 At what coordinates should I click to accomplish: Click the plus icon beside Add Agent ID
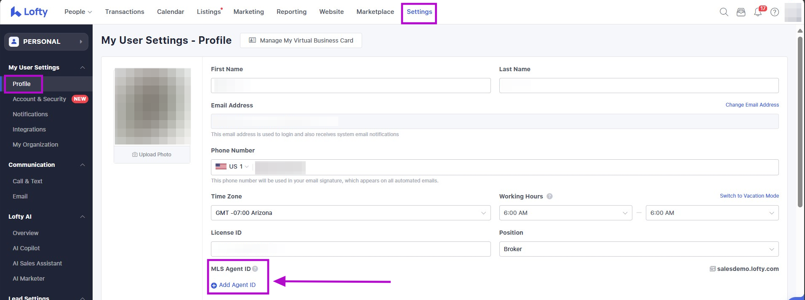(214, 285)
